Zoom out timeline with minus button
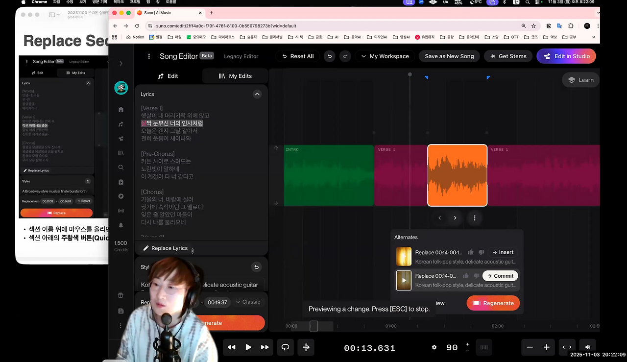Screen dimensions: 627x362 [530, 347]
